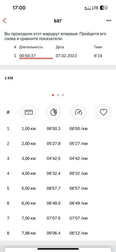Screen dimensions: 116x252
Task: Tap the red progress bar under duration
Action: [36, 58]
